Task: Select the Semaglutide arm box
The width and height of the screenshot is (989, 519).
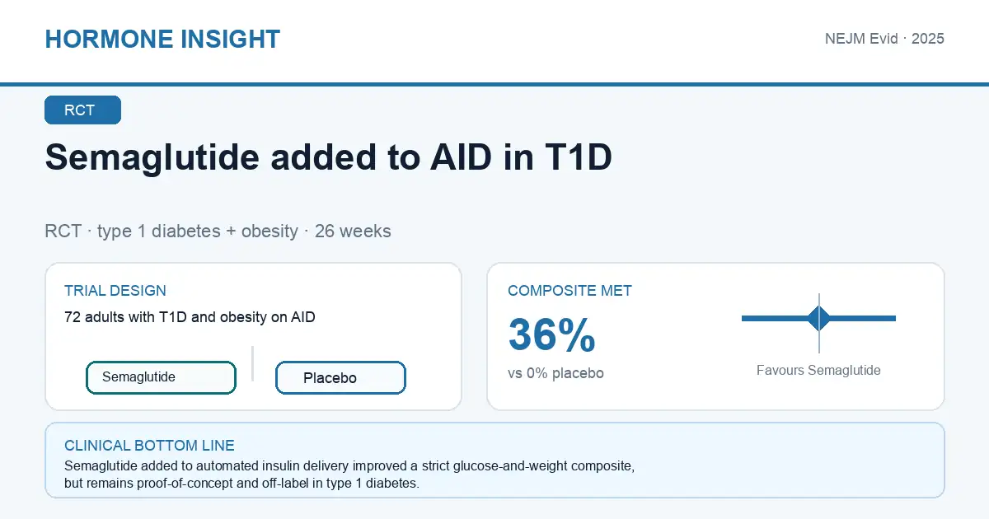Action: [161, 377]
